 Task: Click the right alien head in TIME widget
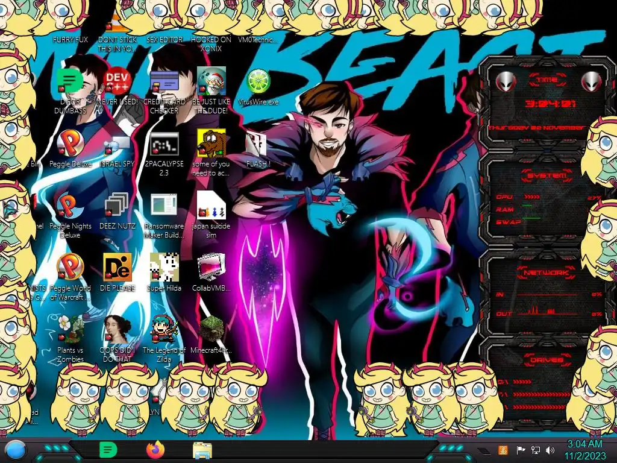[x=592, y=82]
